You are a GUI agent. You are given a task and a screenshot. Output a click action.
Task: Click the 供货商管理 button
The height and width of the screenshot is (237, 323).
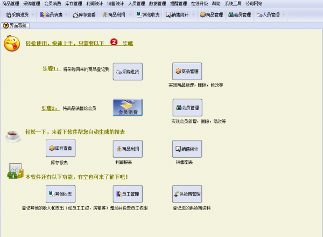pos(187,194)
